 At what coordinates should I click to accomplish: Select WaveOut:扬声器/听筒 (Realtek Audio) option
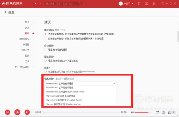(80, 100)
